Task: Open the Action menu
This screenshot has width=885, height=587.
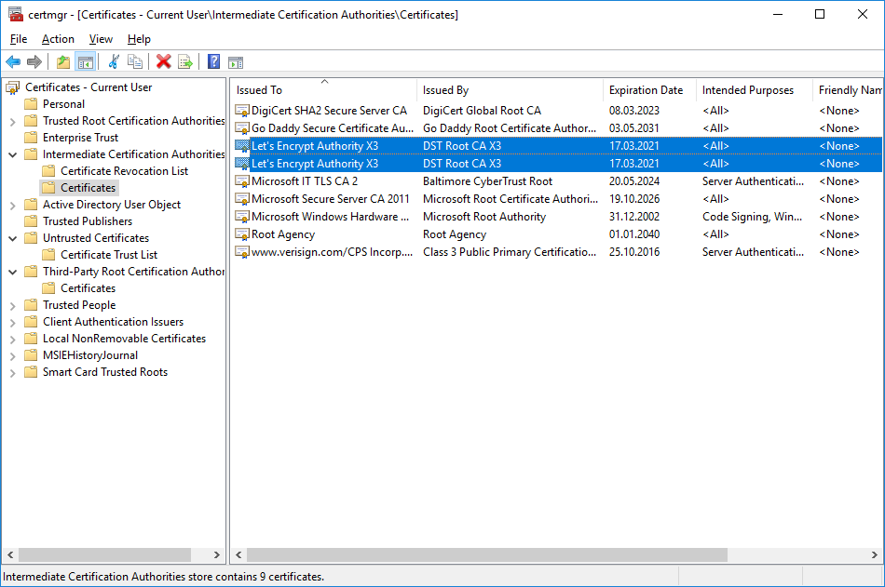Action: pyautogui.click(x=58, y=39)
